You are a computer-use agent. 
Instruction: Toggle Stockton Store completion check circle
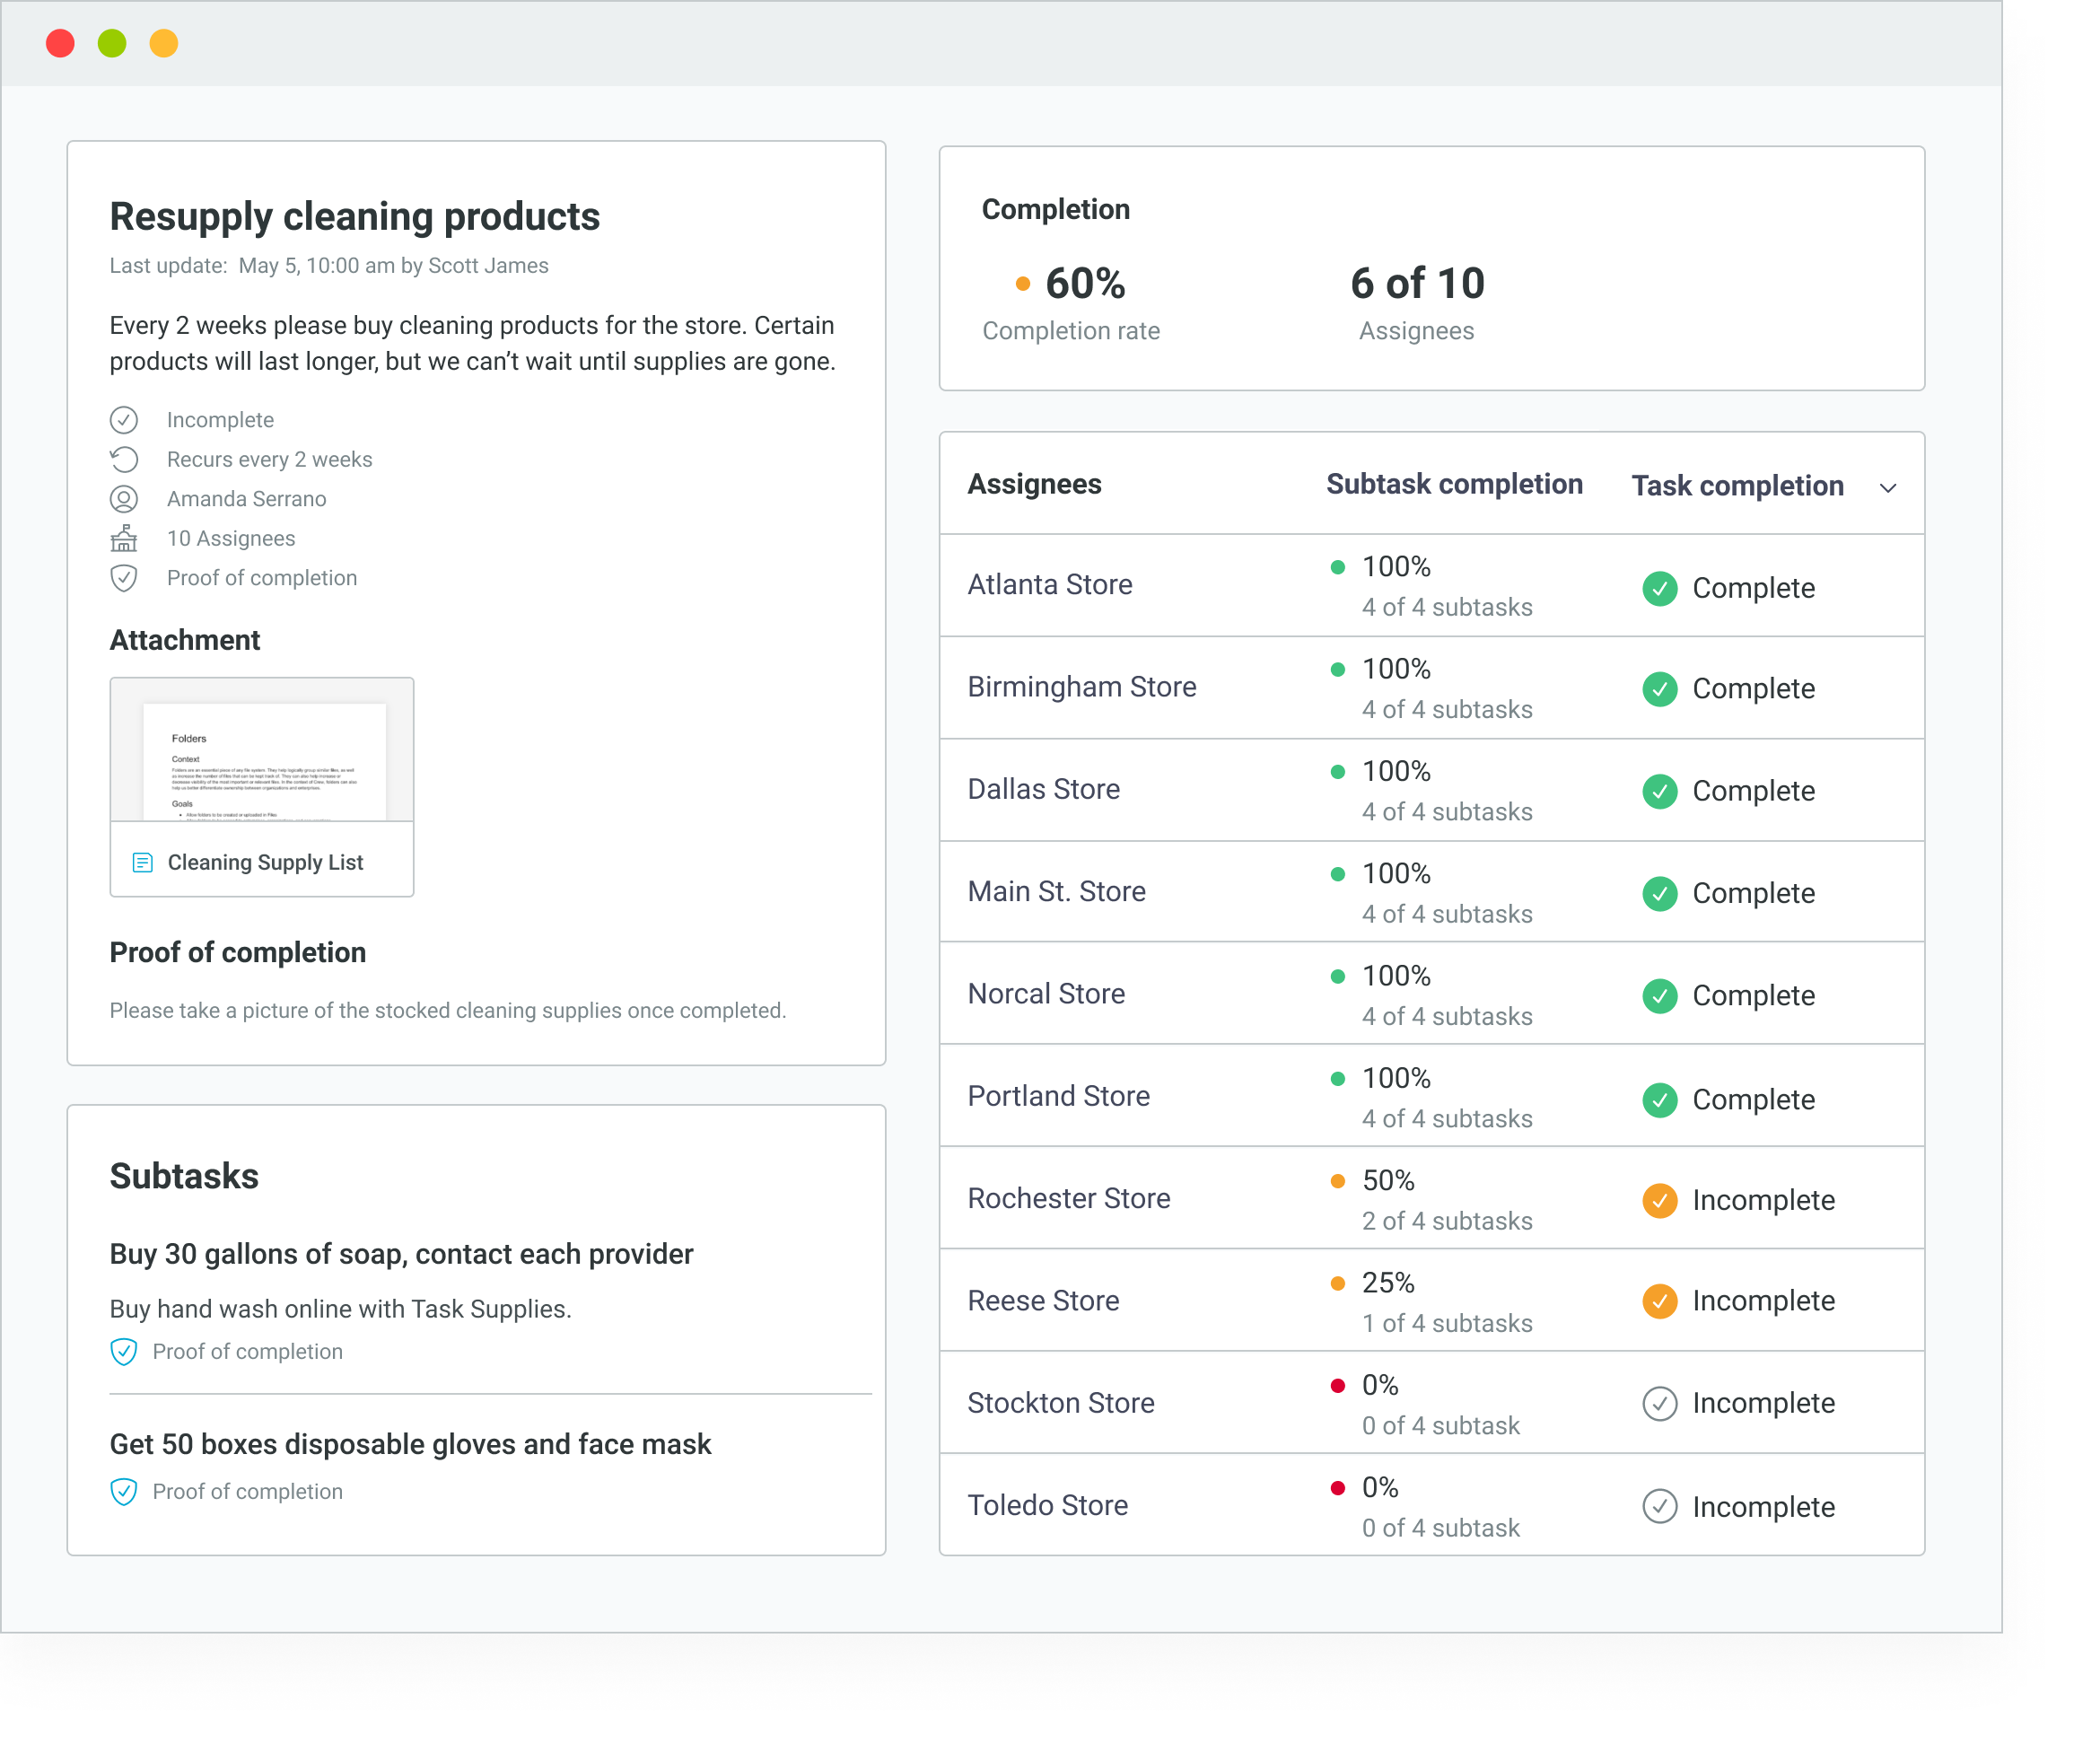pos(1660,1404)
